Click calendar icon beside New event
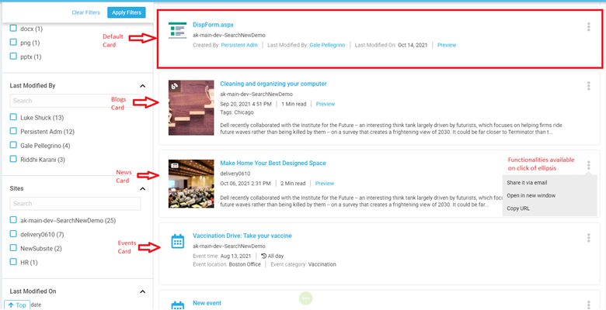Viewport: 606px width, 310px height. [x=177, y=305]
